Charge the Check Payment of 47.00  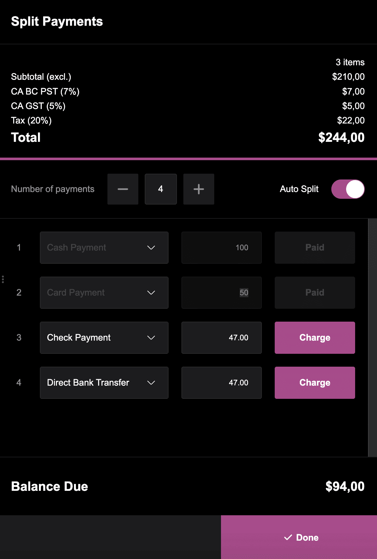[314, 337]
